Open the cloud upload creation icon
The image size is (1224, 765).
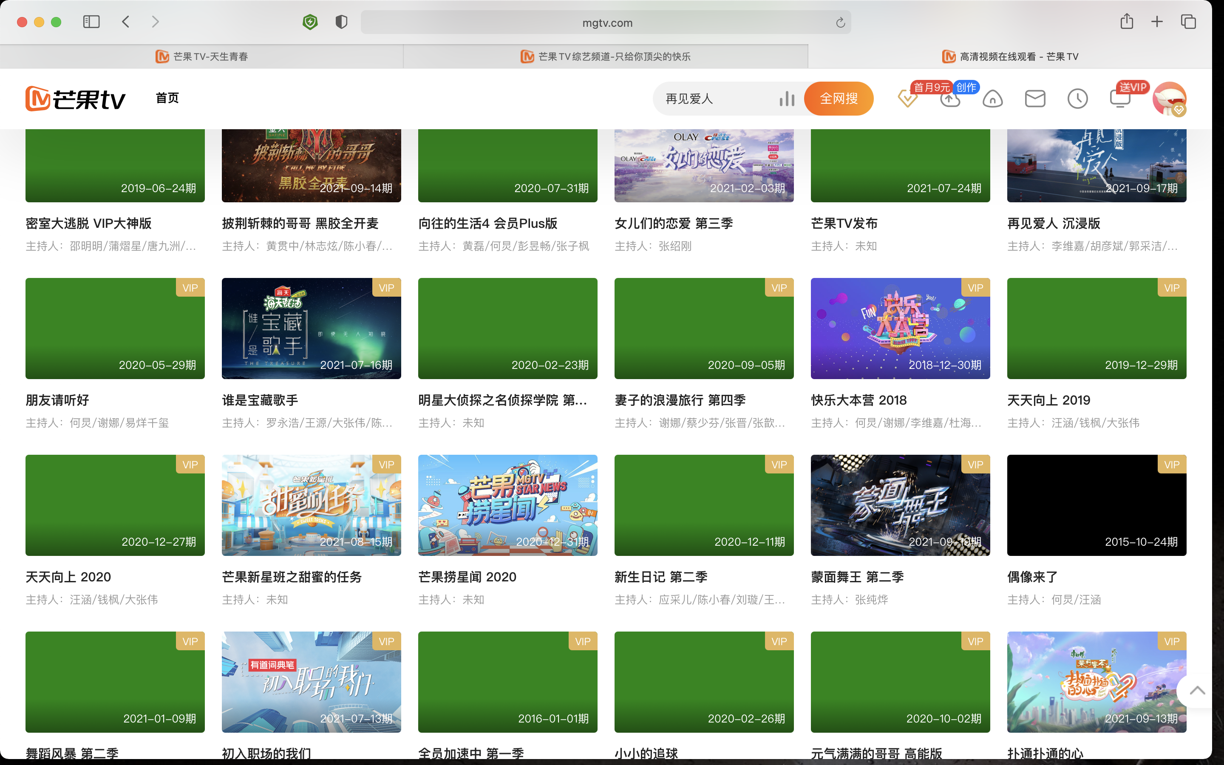point(950,99)
